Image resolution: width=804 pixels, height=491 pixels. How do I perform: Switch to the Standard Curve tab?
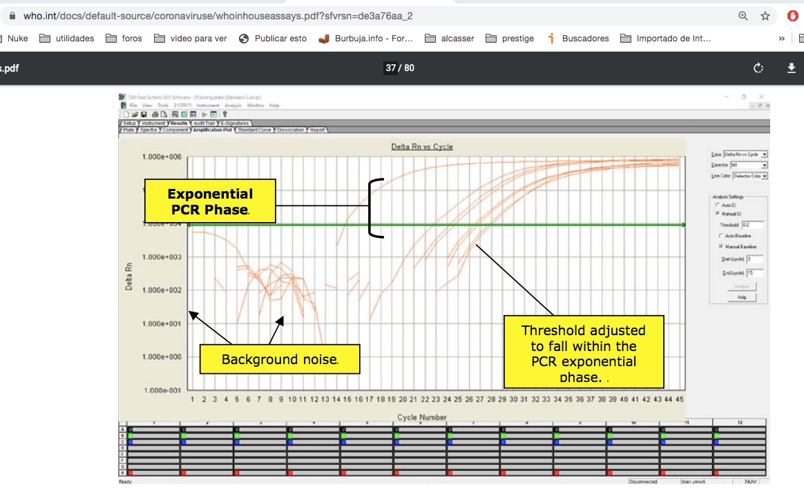254,130
